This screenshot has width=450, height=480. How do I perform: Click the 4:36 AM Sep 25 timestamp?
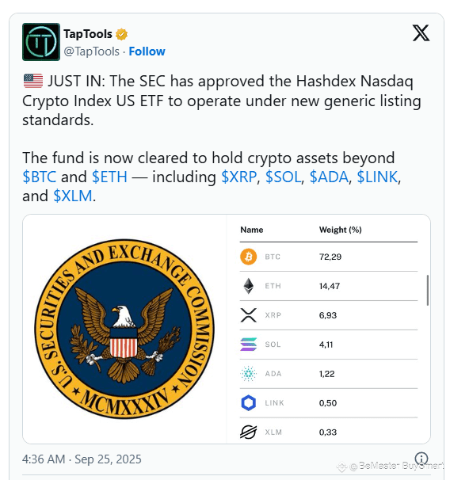click(82, 459)
